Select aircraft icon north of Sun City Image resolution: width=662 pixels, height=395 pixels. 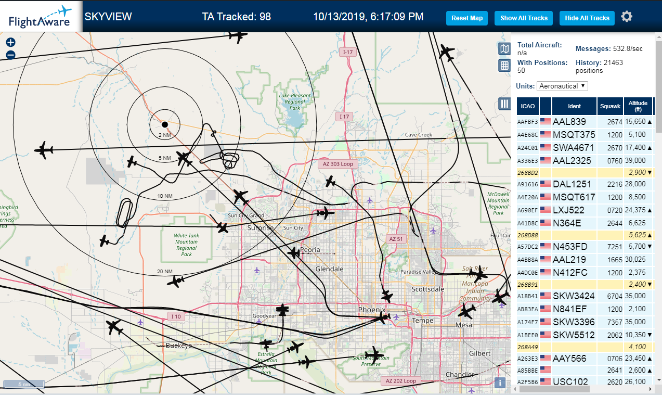click(326, 212)
